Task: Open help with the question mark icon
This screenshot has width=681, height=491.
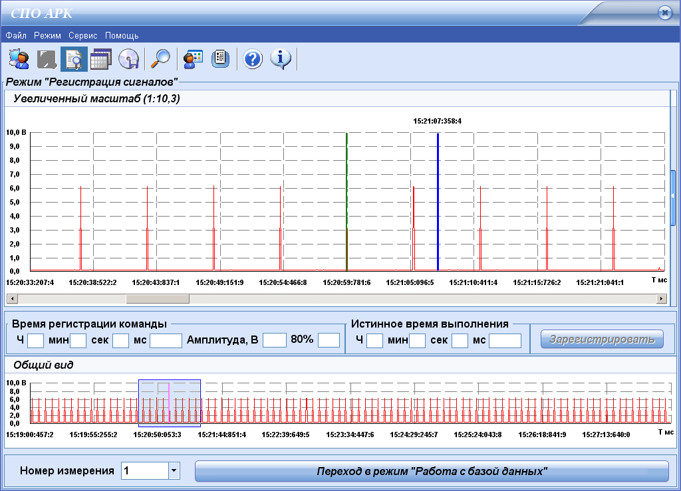Action: click(253, 59)
